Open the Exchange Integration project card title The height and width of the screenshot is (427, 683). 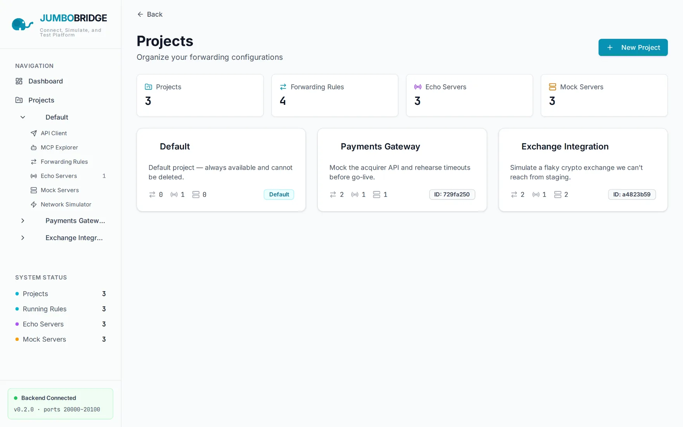[x=565, y=146]
